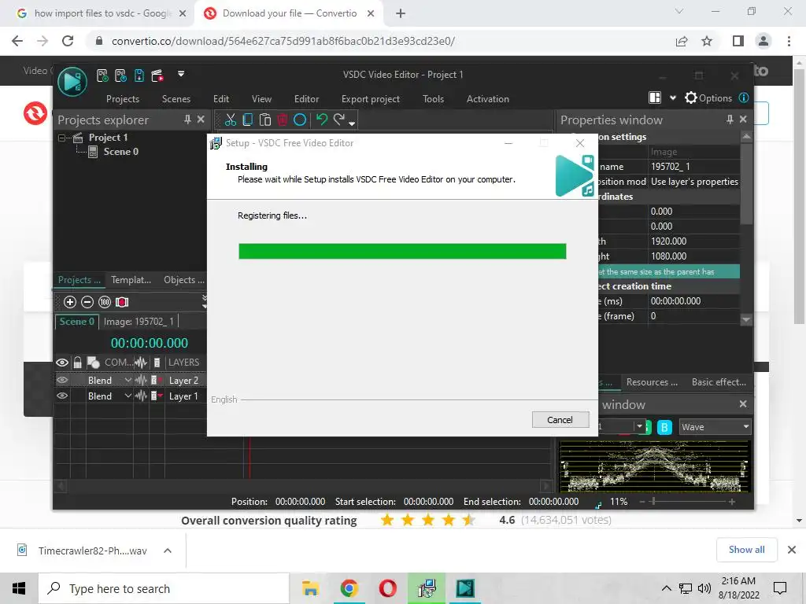
Task: Toggle the blue B channel button
Action: tap(664, 427)
